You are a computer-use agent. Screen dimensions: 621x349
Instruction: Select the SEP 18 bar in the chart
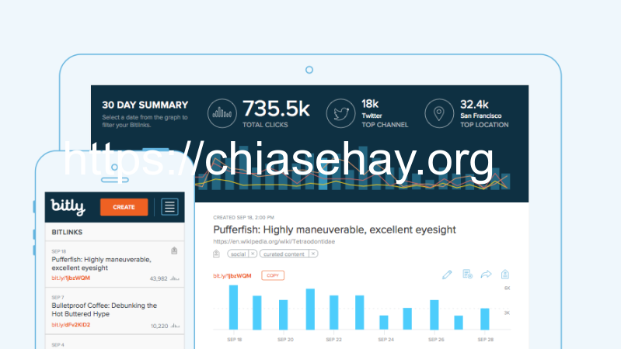point(234,307)
